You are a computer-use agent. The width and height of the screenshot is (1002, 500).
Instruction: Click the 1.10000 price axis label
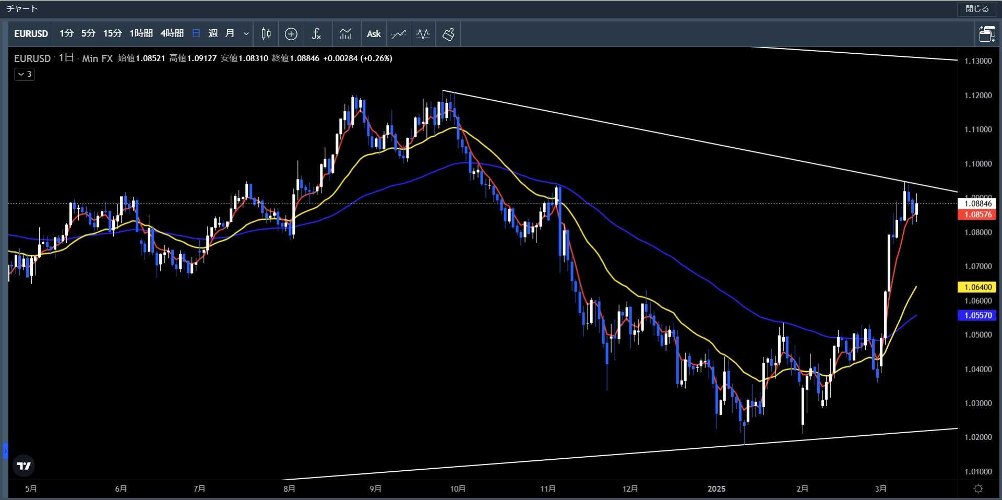coord(978,164)
